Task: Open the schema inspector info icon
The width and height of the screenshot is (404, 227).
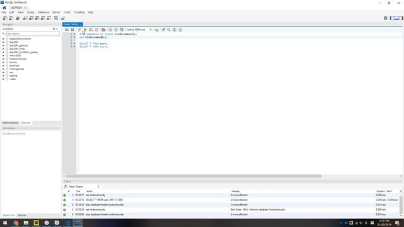Action: click(18, 18)
